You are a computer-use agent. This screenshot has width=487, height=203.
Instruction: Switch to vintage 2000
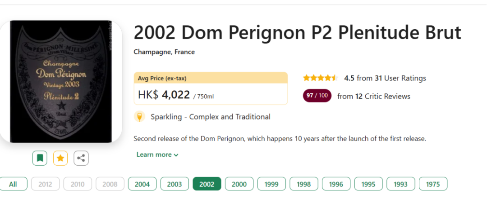[x=239, y=184]
